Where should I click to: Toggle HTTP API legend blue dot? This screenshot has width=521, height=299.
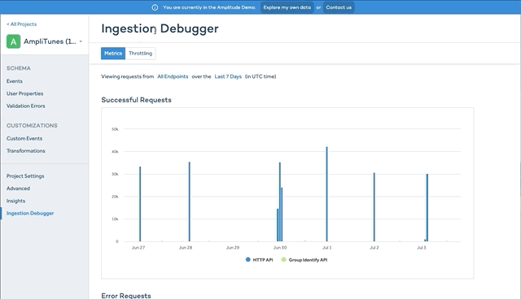point(247,259)
